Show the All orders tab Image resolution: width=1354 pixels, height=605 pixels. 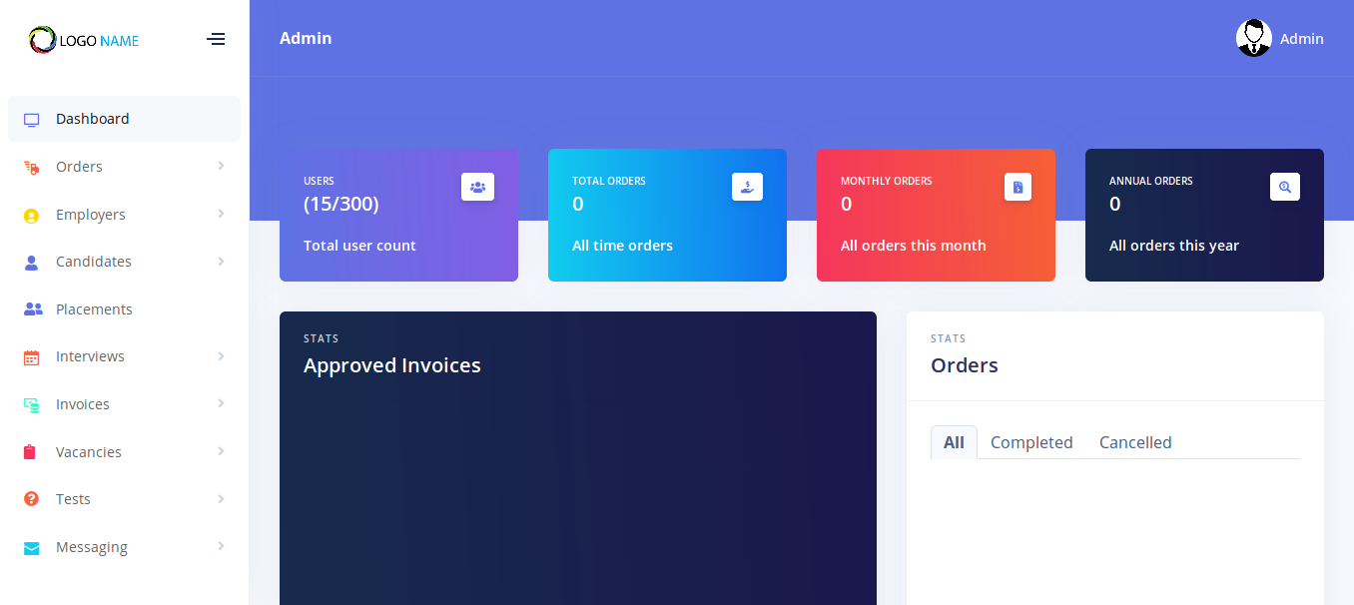(954, 442)
